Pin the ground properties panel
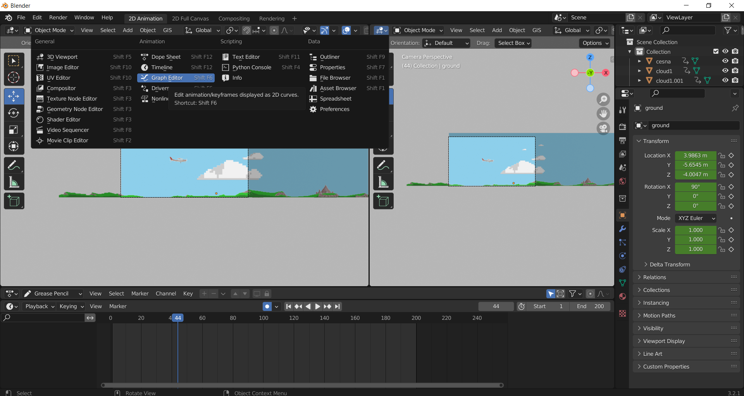The width and height of the screenshot is (744, 396). [735, 108]
